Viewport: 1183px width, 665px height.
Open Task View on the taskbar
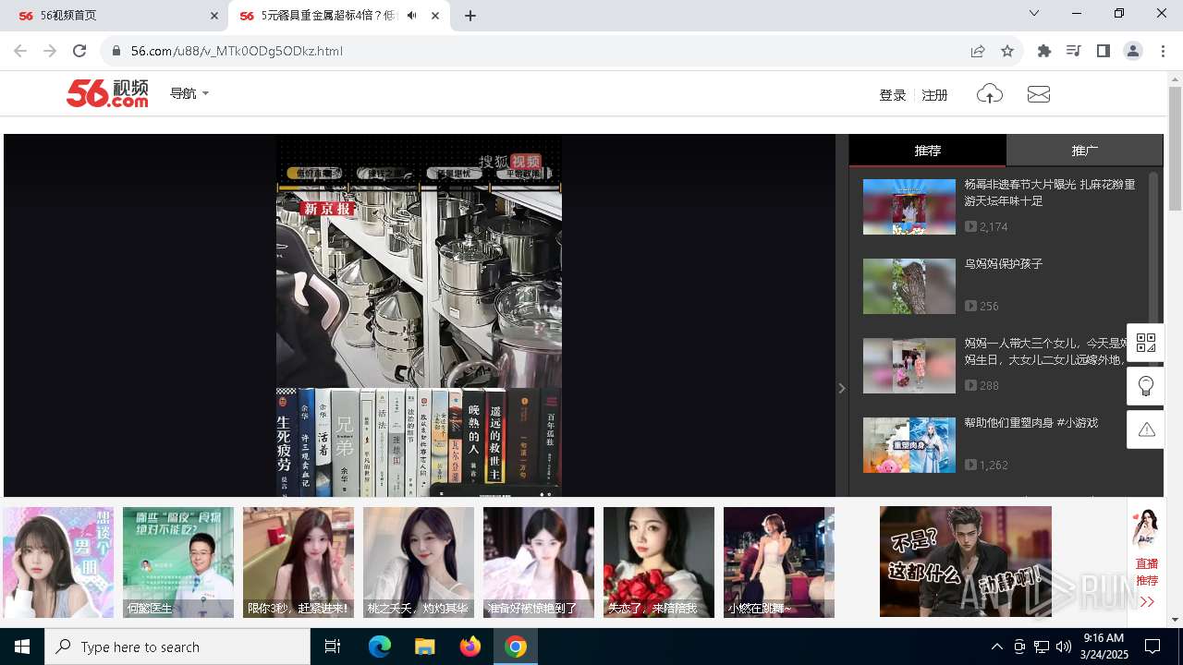tap(333, 647)
